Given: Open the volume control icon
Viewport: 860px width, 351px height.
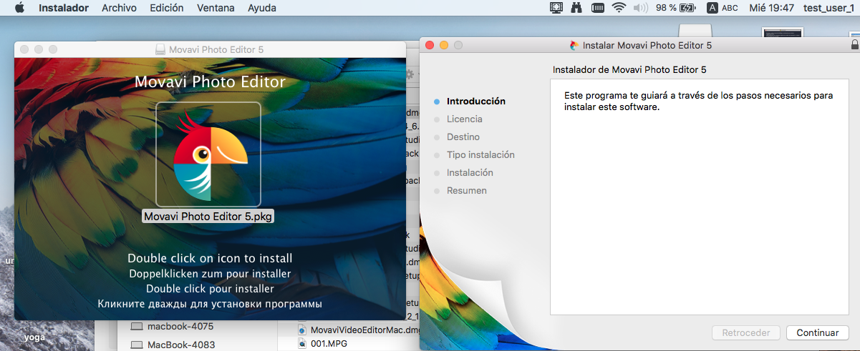Looking at the screenshot, I should [640, 8].
